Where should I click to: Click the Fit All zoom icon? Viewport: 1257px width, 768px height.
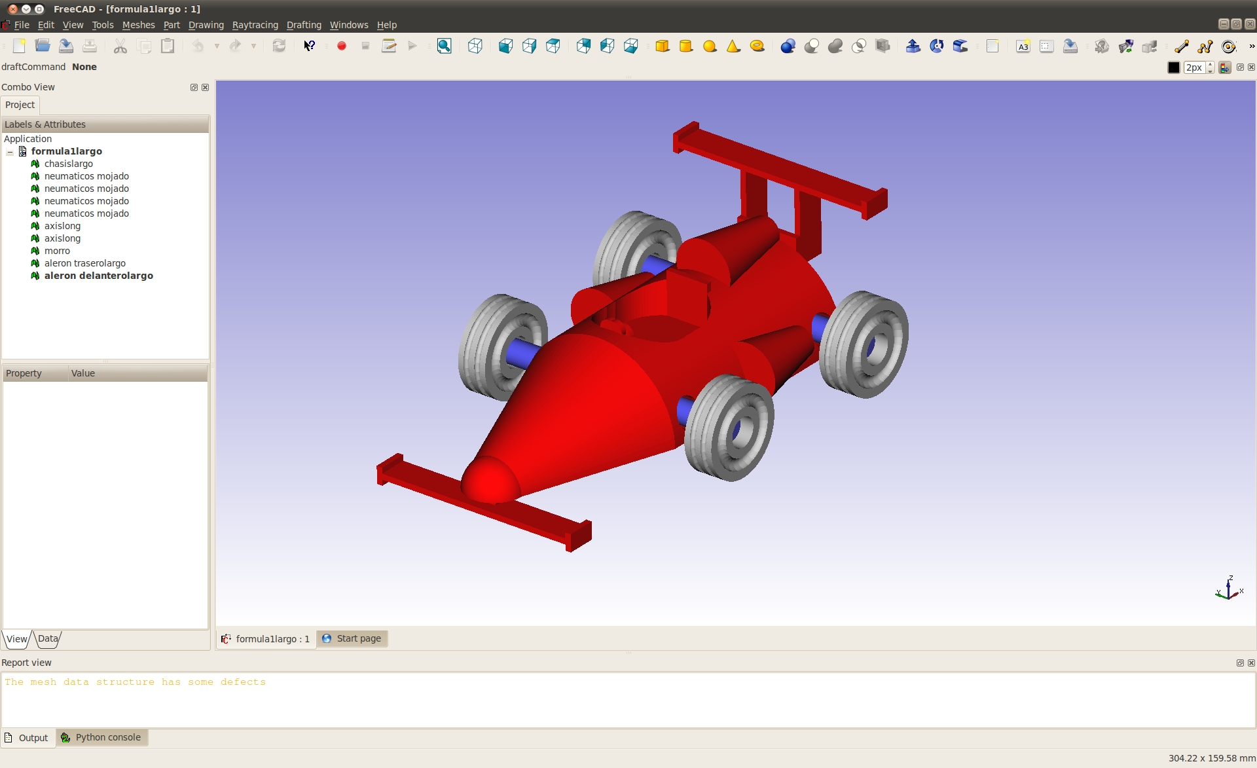(444, 46)
